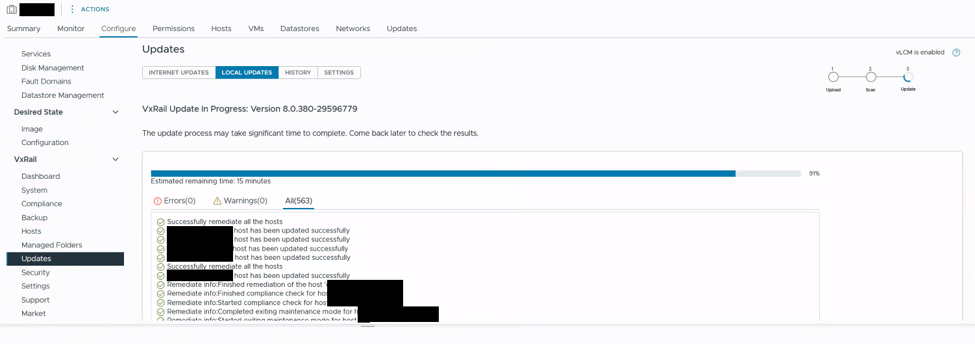Viewport: 975px width, 344px height.
Task: Collapse the VxRail section
Action: [x=116, y=159]
